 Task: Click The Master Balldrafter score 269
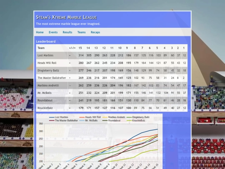click(x=81, y=78)
